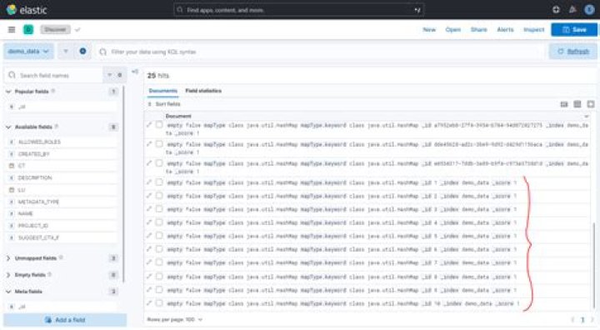Screen dimensions: 600x330
Task: Click Inspect in the top menu
Action: click(x=534, y=29)
